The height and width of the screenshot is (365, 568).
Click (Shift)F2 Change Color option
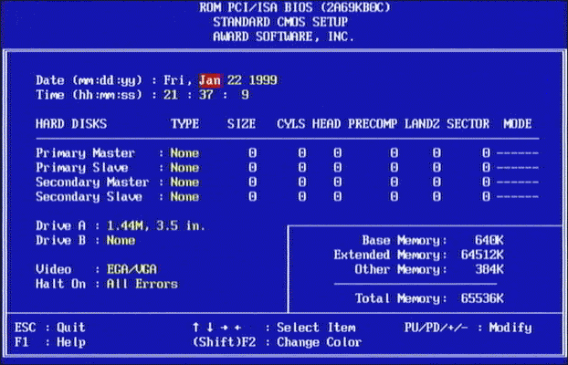(277, 342)
